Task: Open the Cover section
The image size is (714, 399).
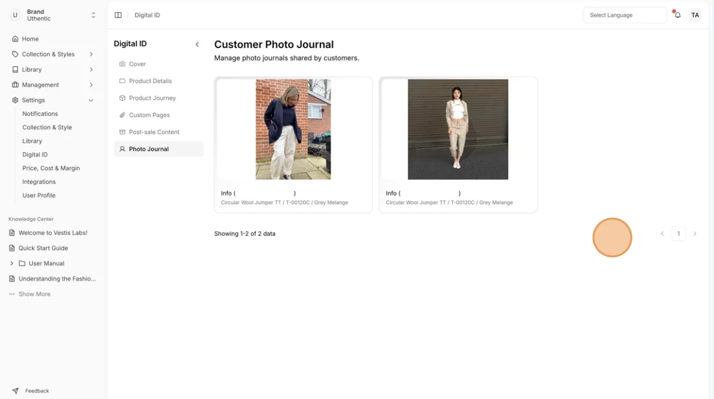Action: [x=159, y=64]
